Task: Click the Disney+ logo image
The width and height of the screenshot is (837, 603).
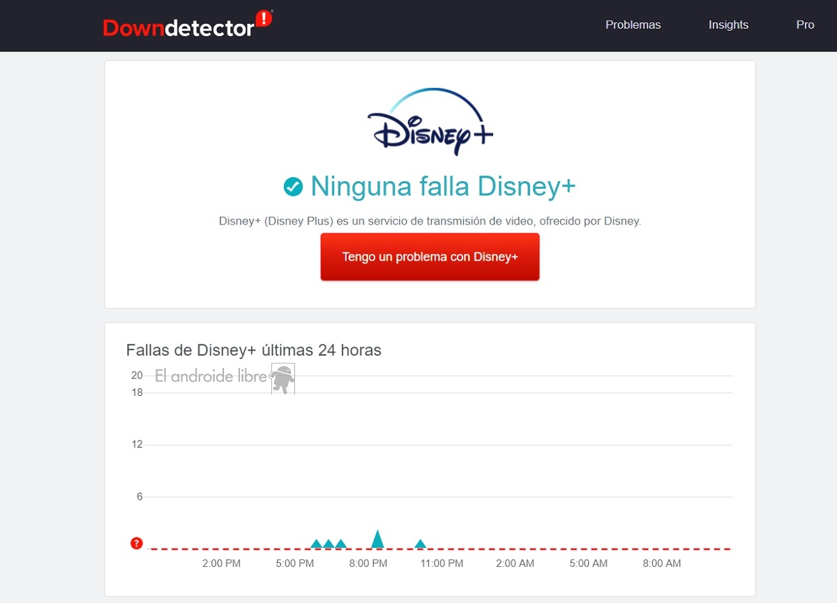Action: tap(430, 121)
